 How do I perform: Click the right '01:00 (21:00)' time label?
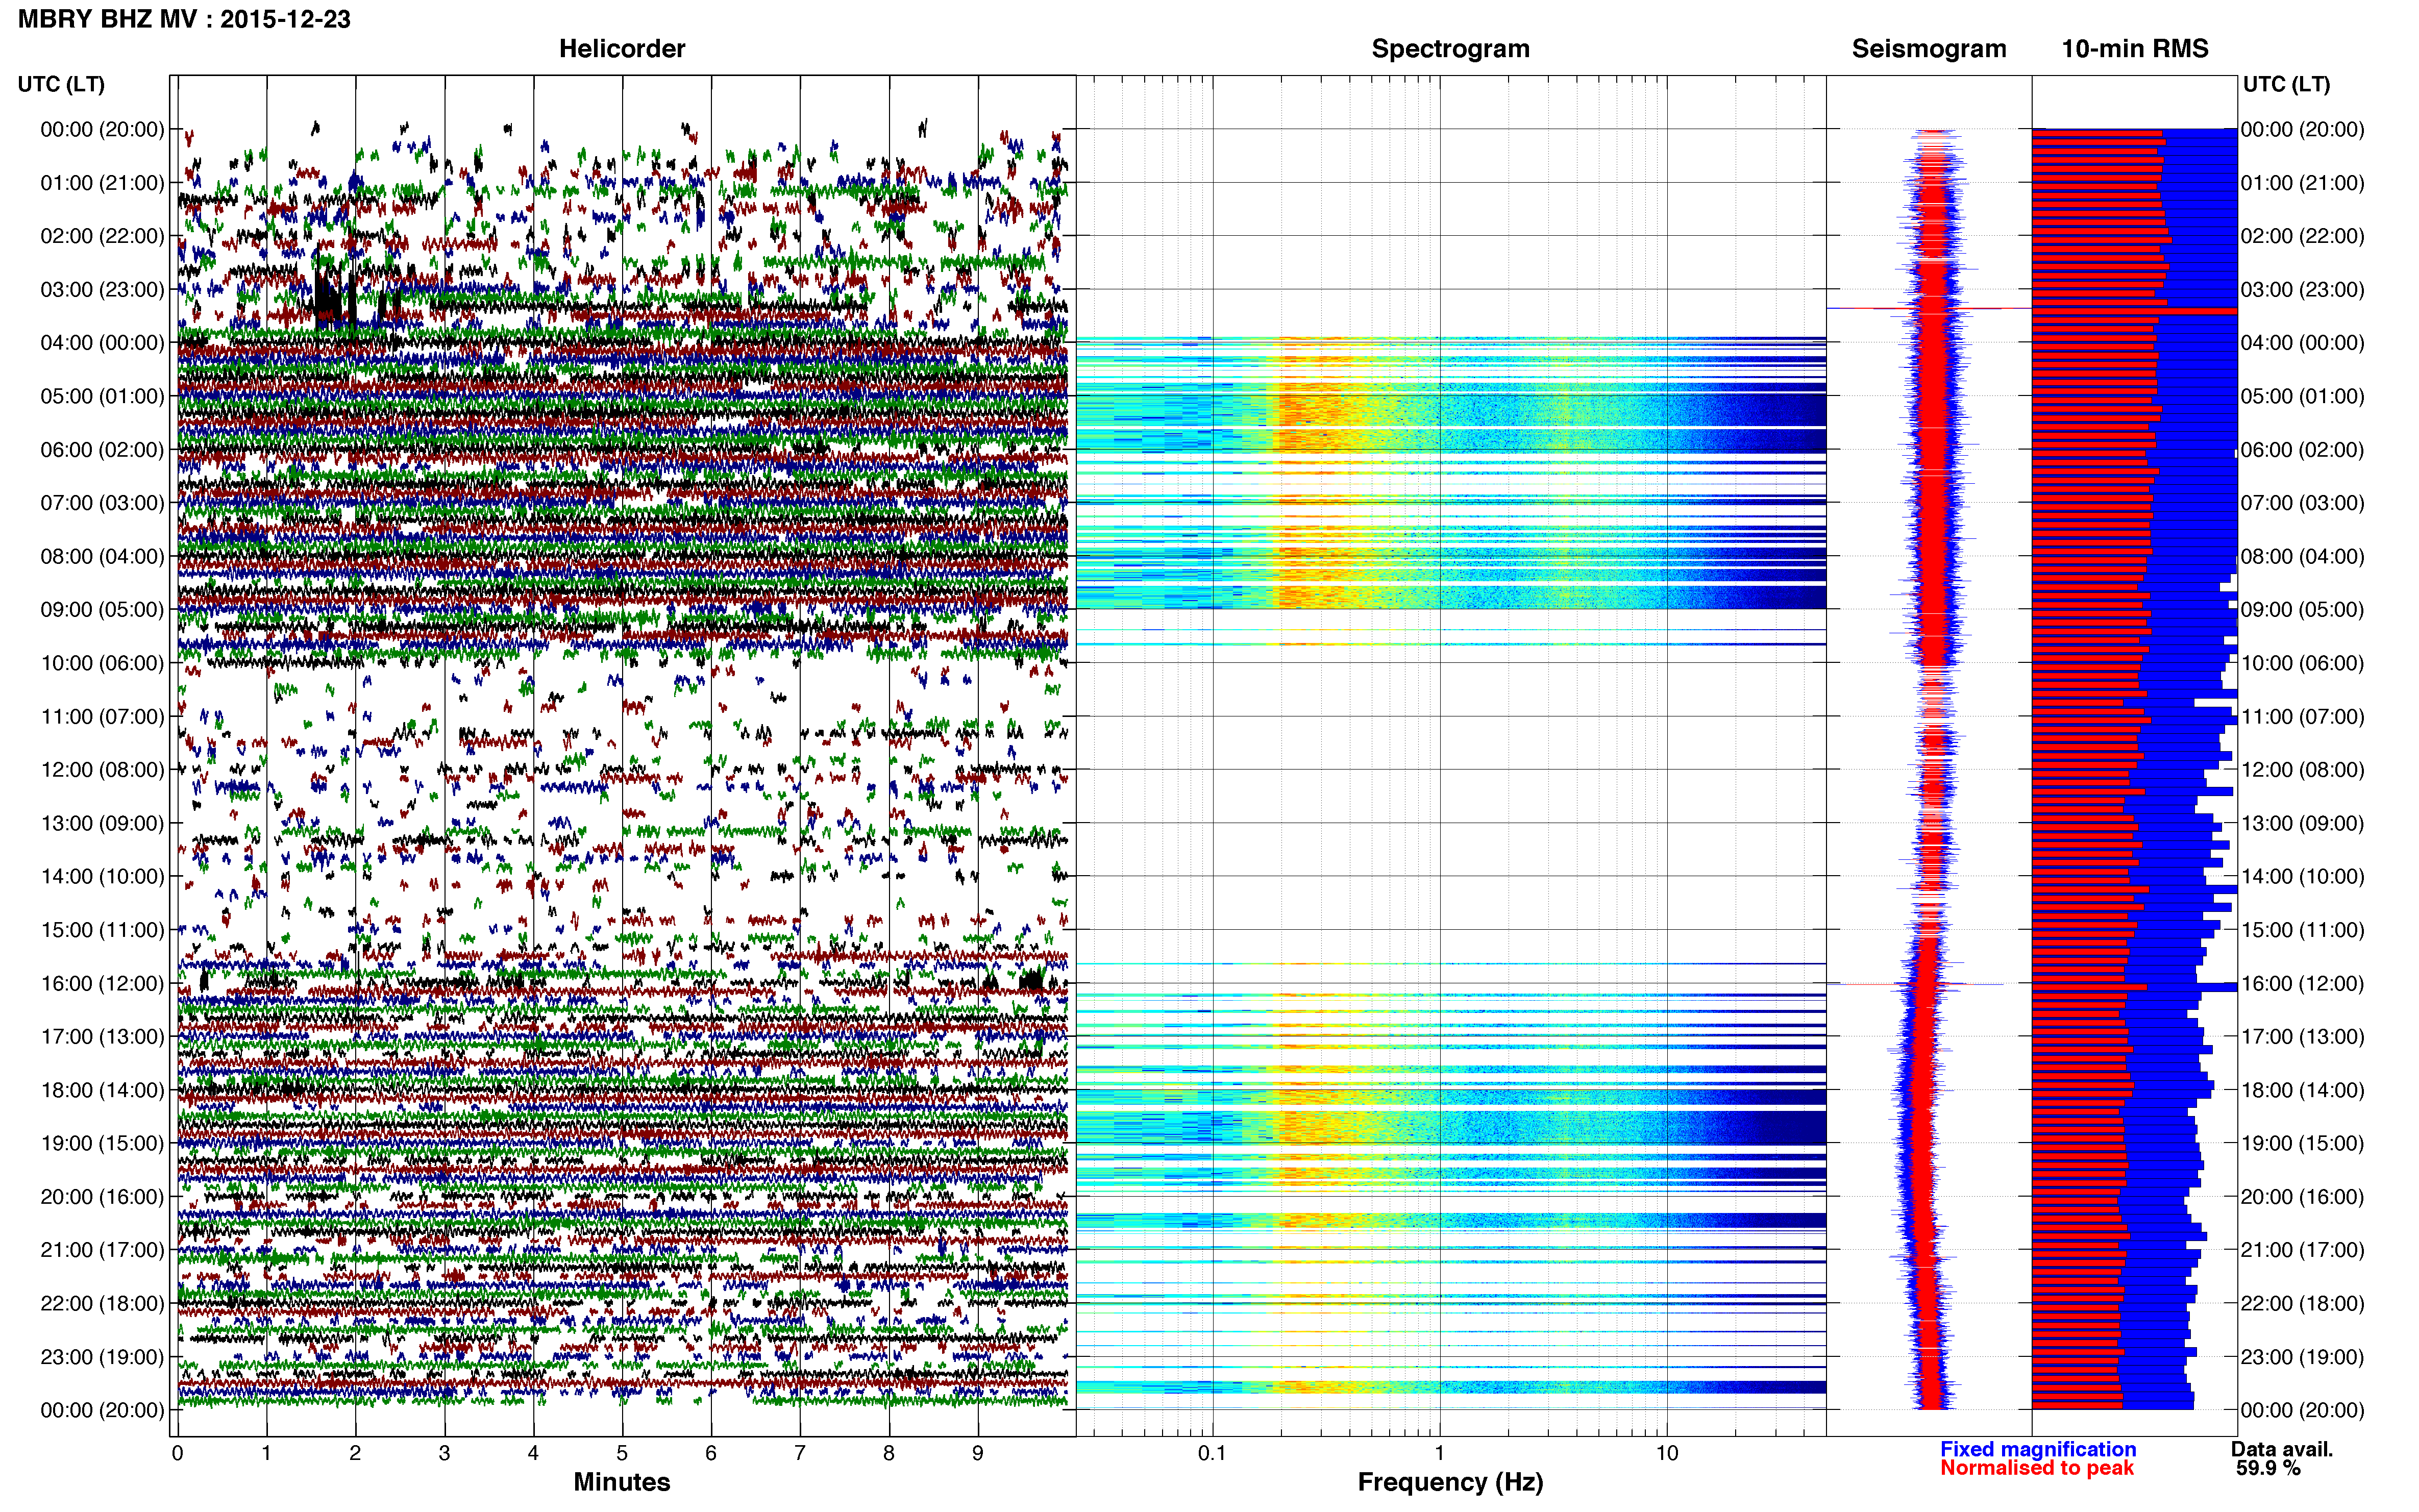[2302, 182]
